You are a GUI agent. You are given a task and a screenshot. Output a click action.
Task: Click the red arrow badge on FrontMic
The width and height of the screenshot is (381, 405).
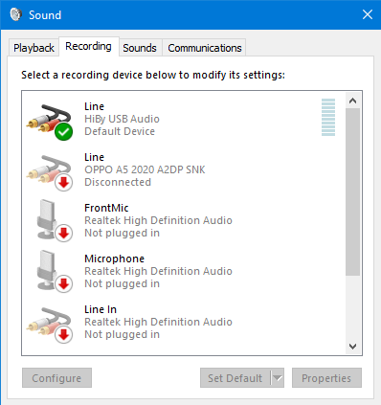click(63, 233)
